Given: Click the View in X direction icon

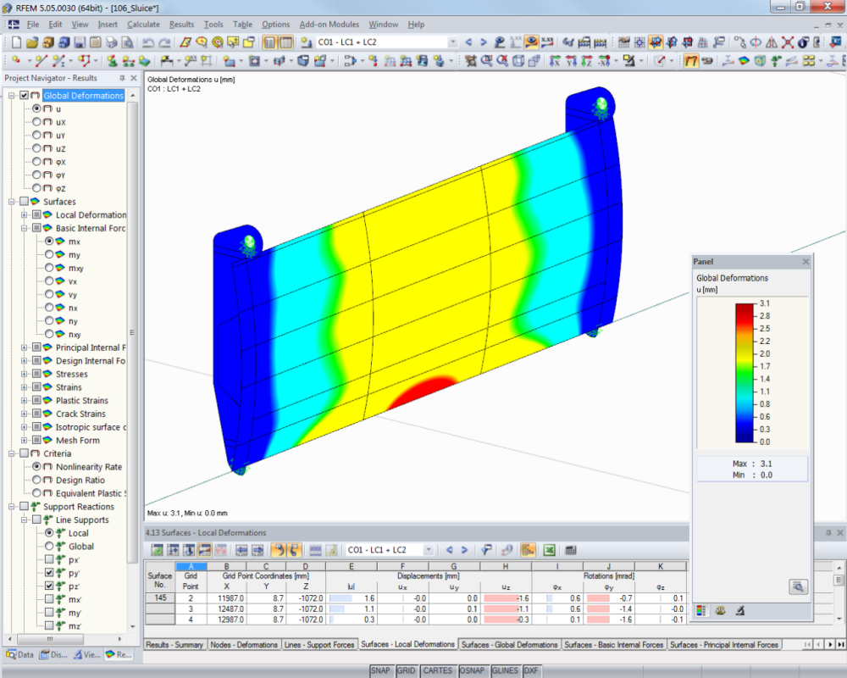Looking at the screenshot, I should click(x=555, y=61).
